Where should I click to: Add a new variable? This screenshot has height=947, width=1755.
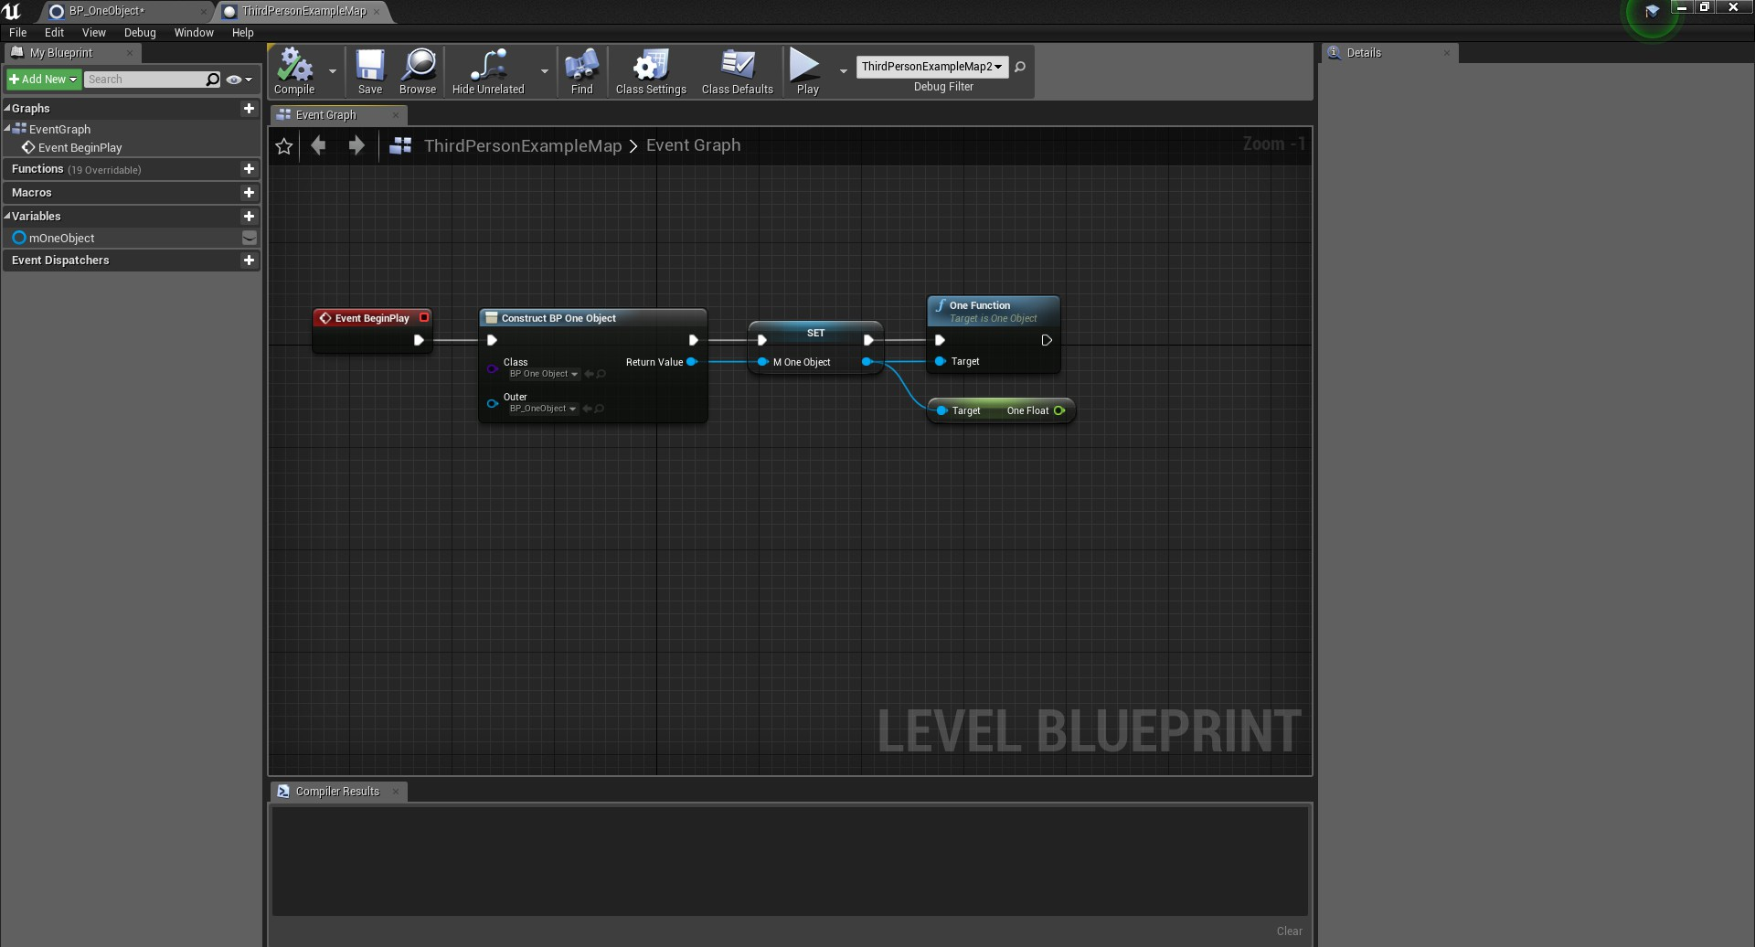[x=249, y=217]
